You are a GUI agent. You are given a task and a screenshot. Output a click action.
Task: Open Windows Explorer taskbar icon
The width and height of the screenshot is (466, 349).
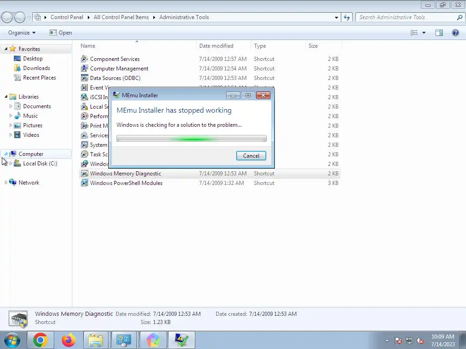(96, 340)
